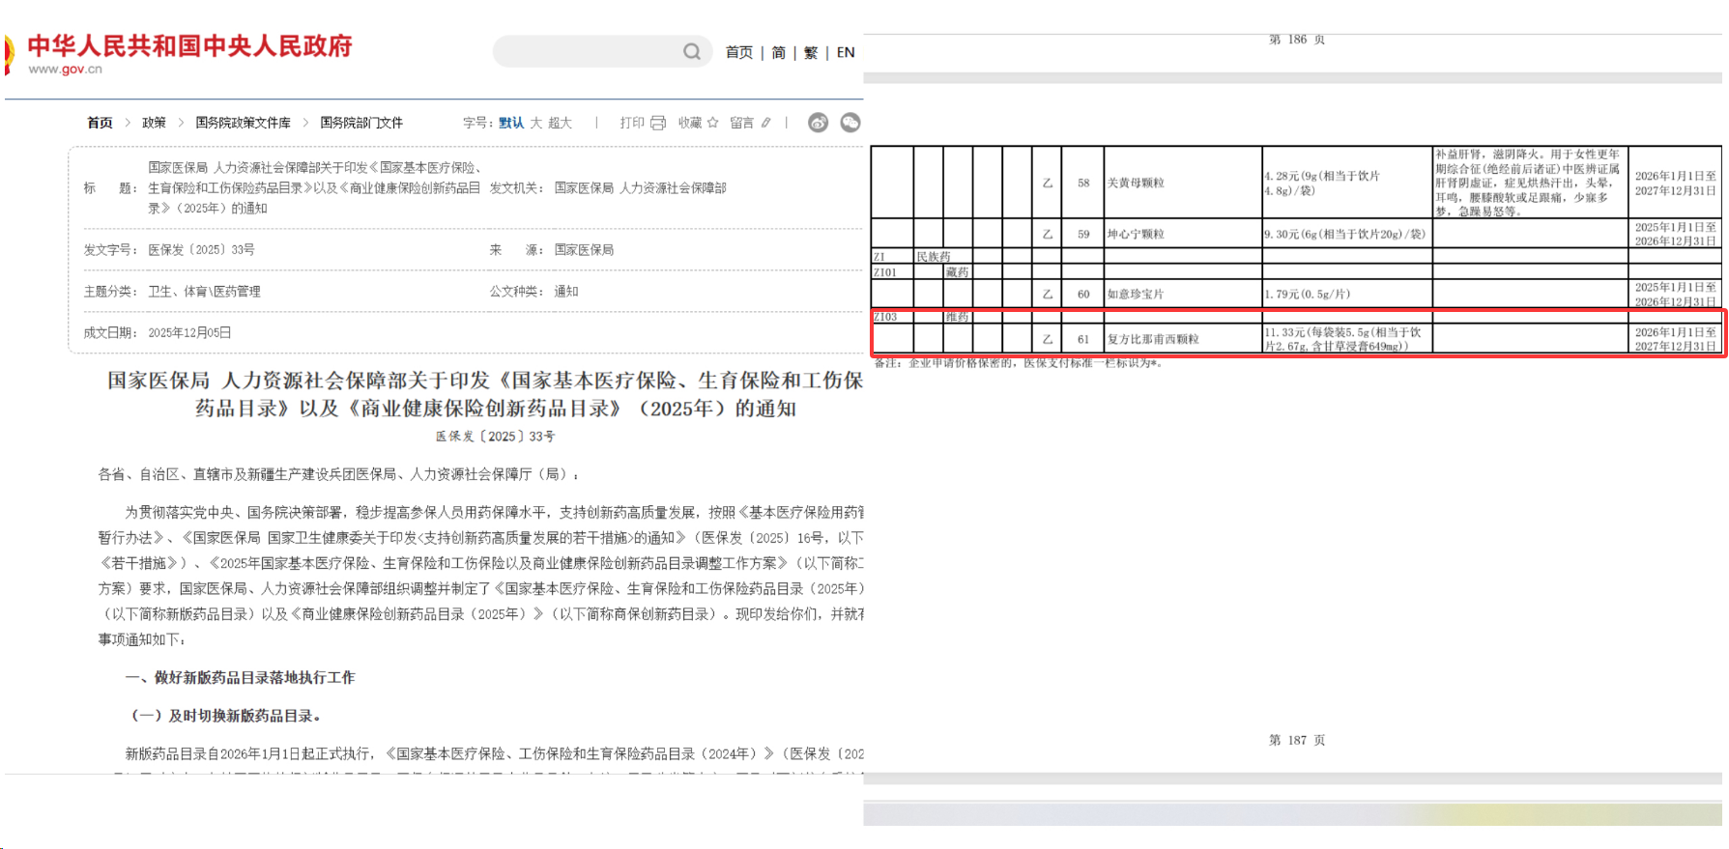This screenshot has height=849, width=1729.
Task: Open 首页 link in top header
Action: 739,52
